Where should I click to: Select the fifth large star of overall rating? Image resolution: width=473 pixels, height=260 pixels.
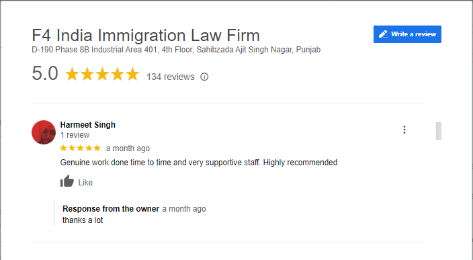132,74
